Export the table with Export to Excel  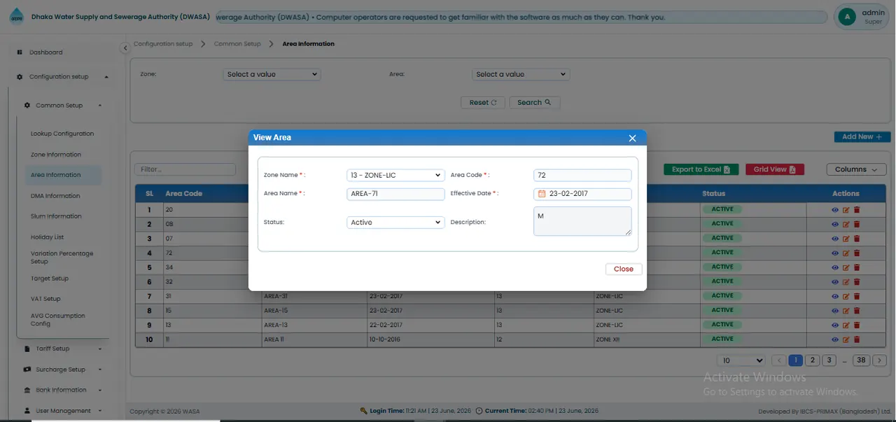tap(701, 169)
